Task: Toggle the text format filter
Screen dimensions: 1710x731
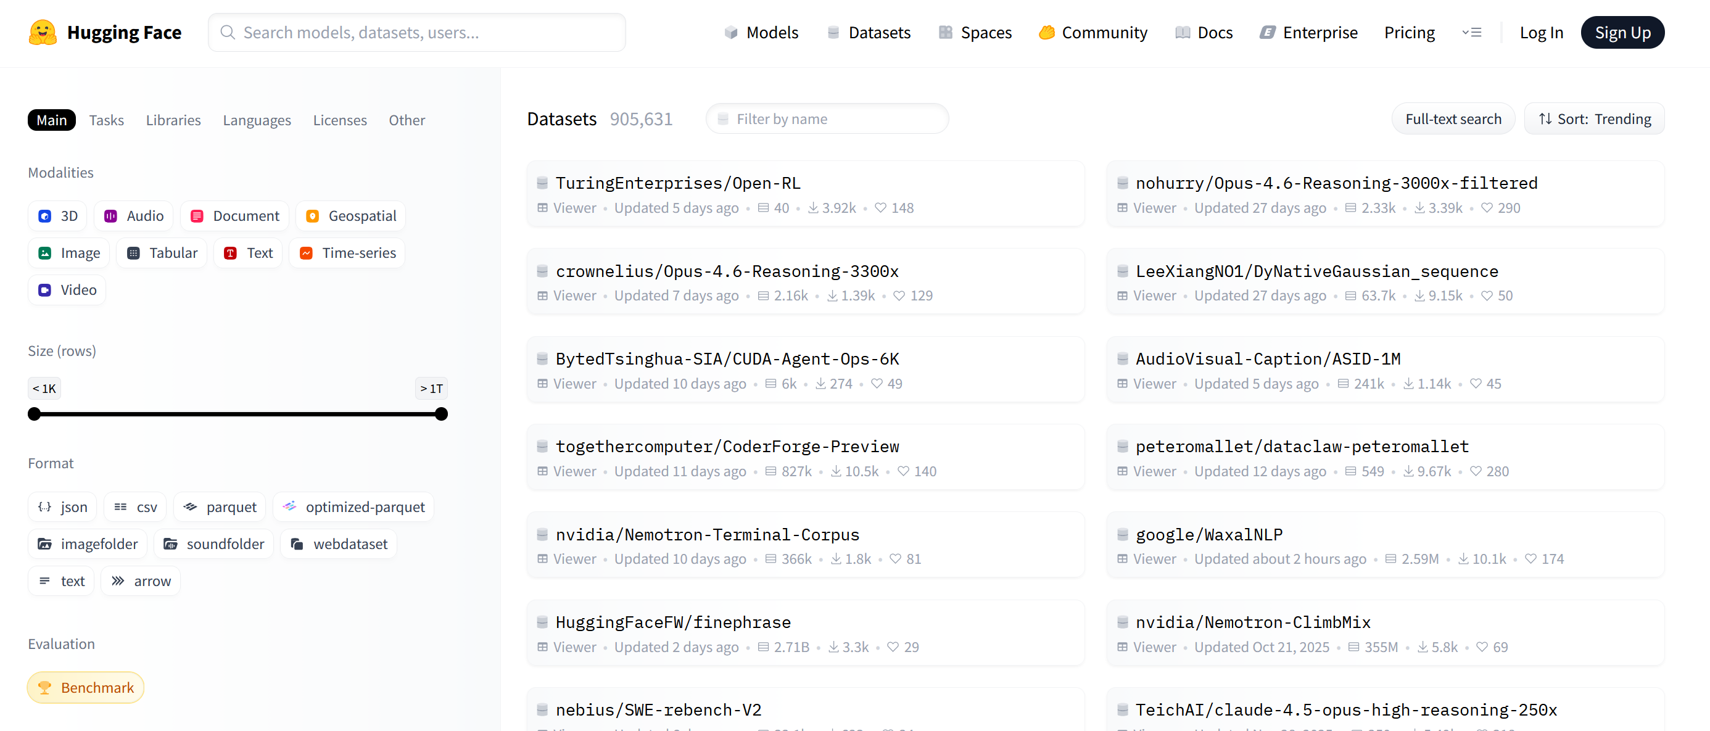Action: [x=61, y=581]
